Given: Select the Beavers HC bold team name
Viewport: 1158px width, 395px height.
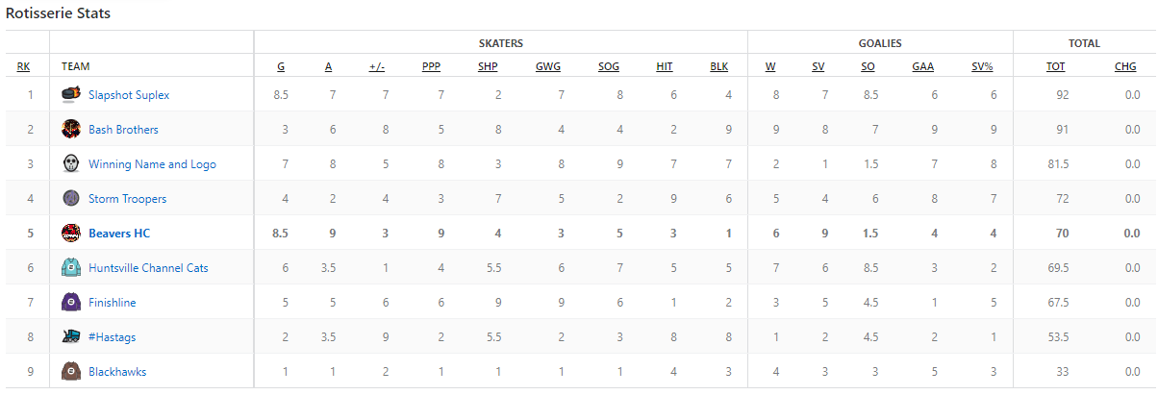Looking at the screenshot, I should tap(119, 234).
